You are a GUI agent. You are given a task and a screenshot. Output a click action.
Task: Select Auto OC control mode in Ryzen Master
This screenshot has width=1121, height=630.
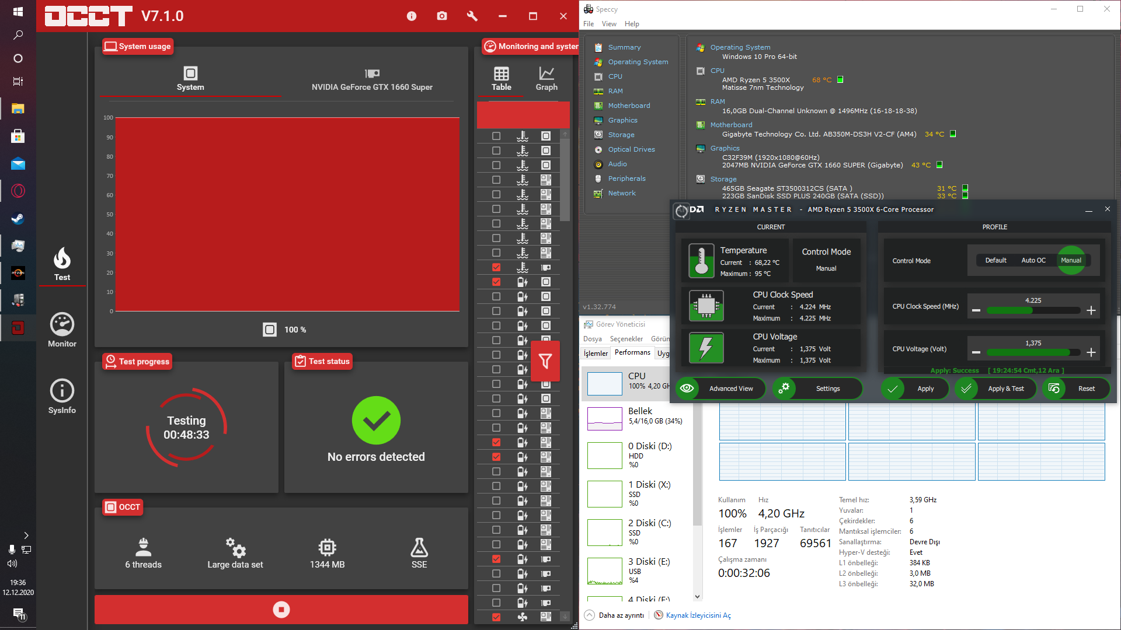point(1033,260)
